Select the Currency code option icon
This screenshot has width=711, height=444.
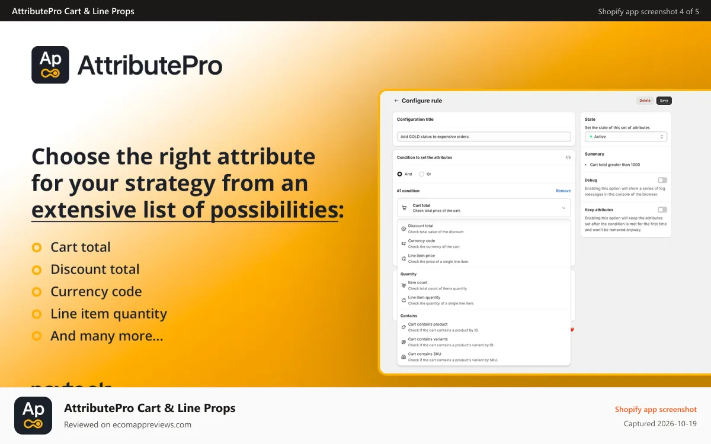(403, 243)
